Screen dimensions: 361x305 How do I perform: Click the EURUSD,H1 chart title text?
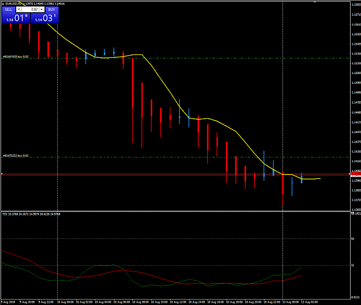(x=14, y=3)
